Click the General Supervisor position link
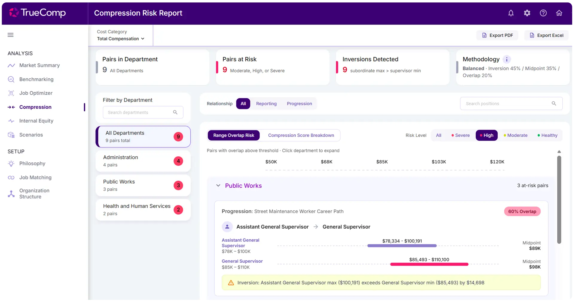Image resolution: width=574 pixels, height=302 pixels. [242, 261]
